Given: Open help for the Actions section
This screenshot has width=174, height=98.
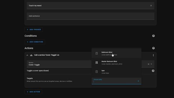Looking at the screenshot, I should coord(153,48).
